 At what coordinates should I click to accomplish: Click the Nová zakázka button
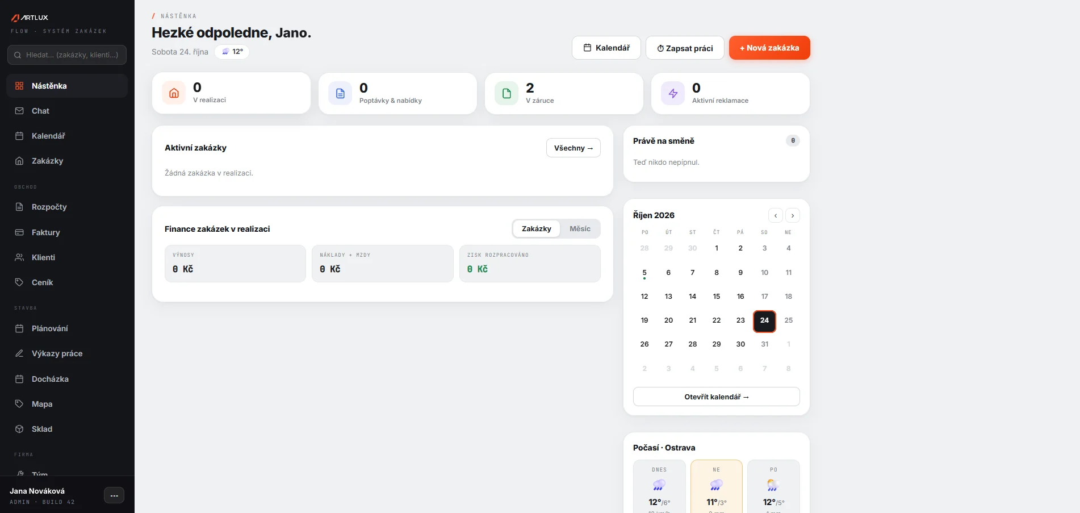coord(769,48)
